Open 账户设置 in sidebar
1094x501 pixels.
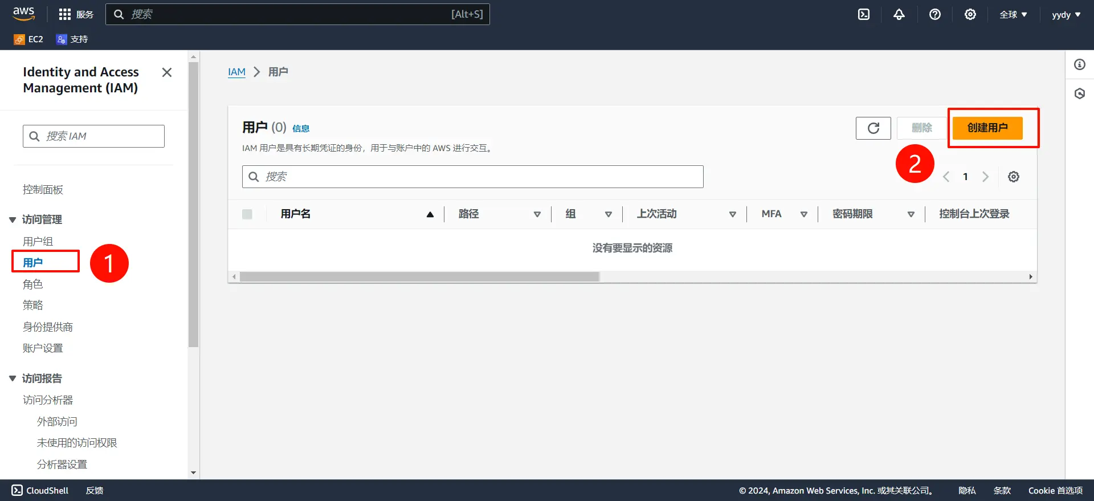point(43,348)
